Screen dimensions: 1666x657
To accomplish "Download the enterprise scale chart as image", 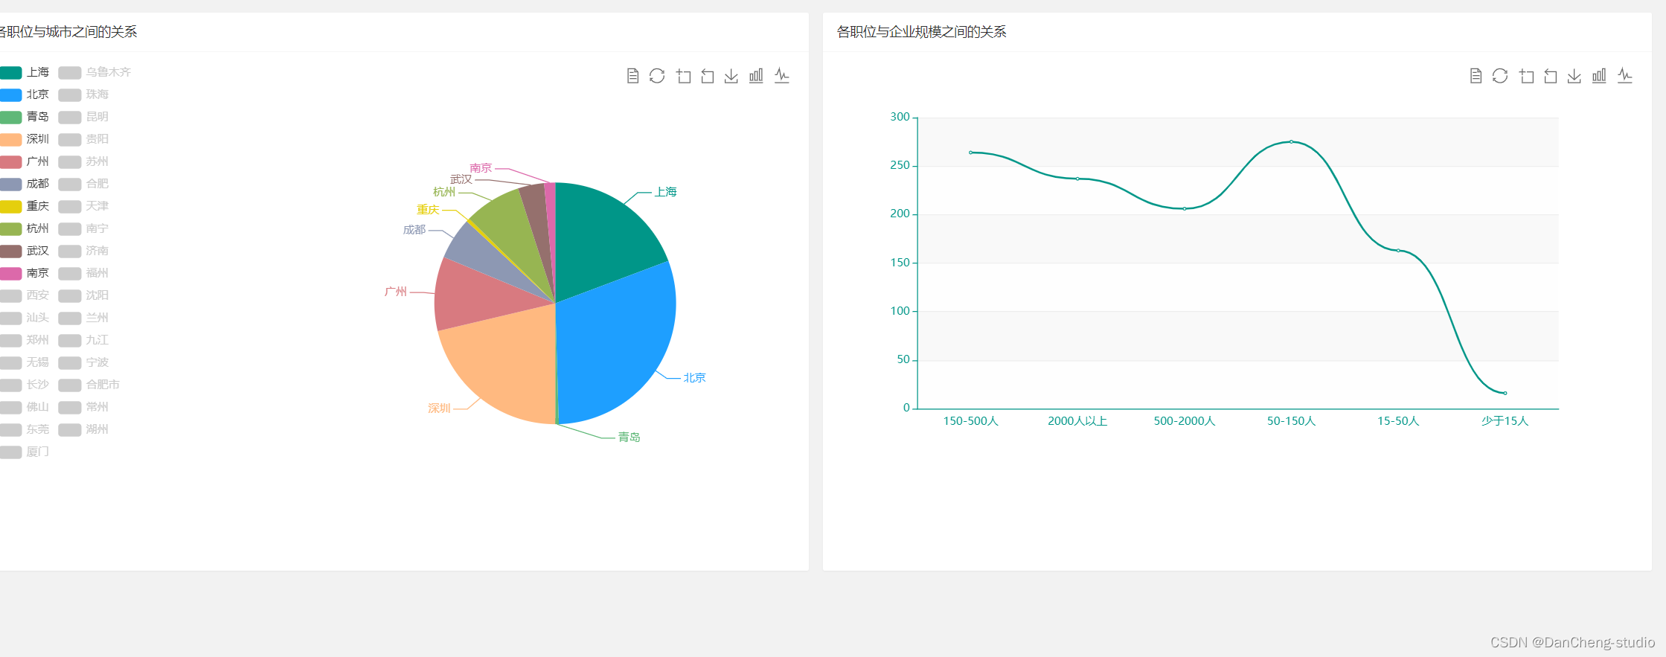I will (1574, 76).
